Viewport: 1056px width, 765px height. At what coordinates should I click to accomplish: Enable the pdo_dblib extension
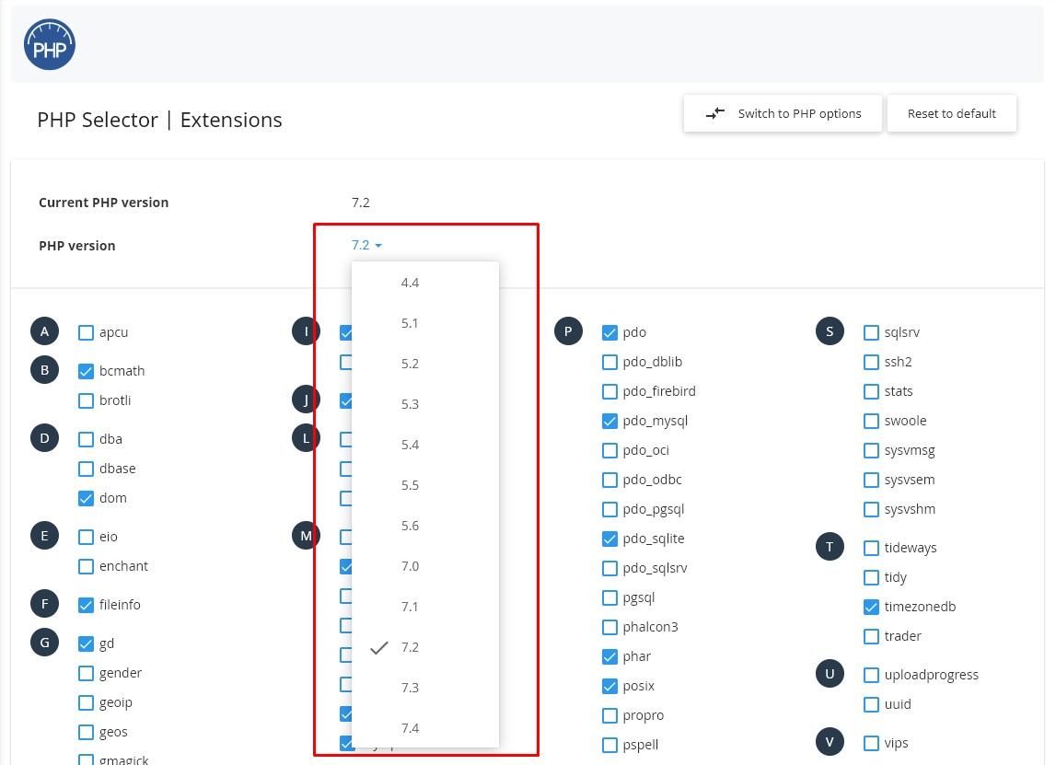609,363
